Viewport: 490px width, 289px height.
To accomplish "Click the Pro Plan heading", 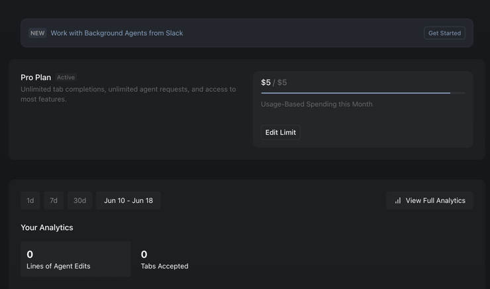I will (36, 78).
